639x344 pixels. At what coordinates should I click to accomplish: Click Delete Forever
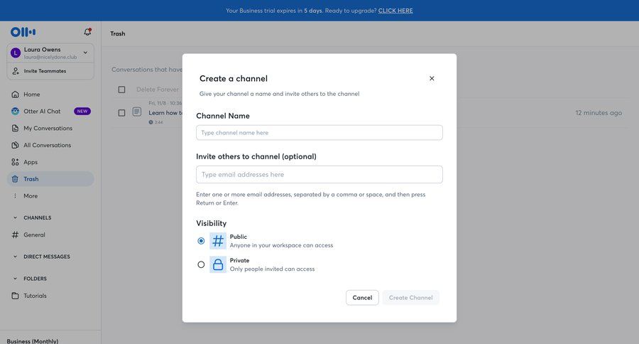[x=158, y=90]
